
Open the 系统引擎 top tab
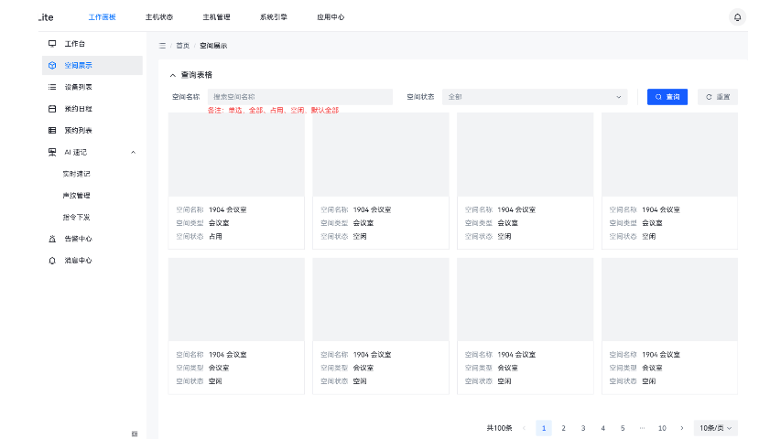[273, 17]
